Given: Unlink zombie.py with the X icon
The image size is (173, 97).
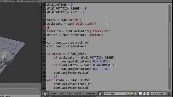Looking at the screenshot, I should (x=136, y=93).
